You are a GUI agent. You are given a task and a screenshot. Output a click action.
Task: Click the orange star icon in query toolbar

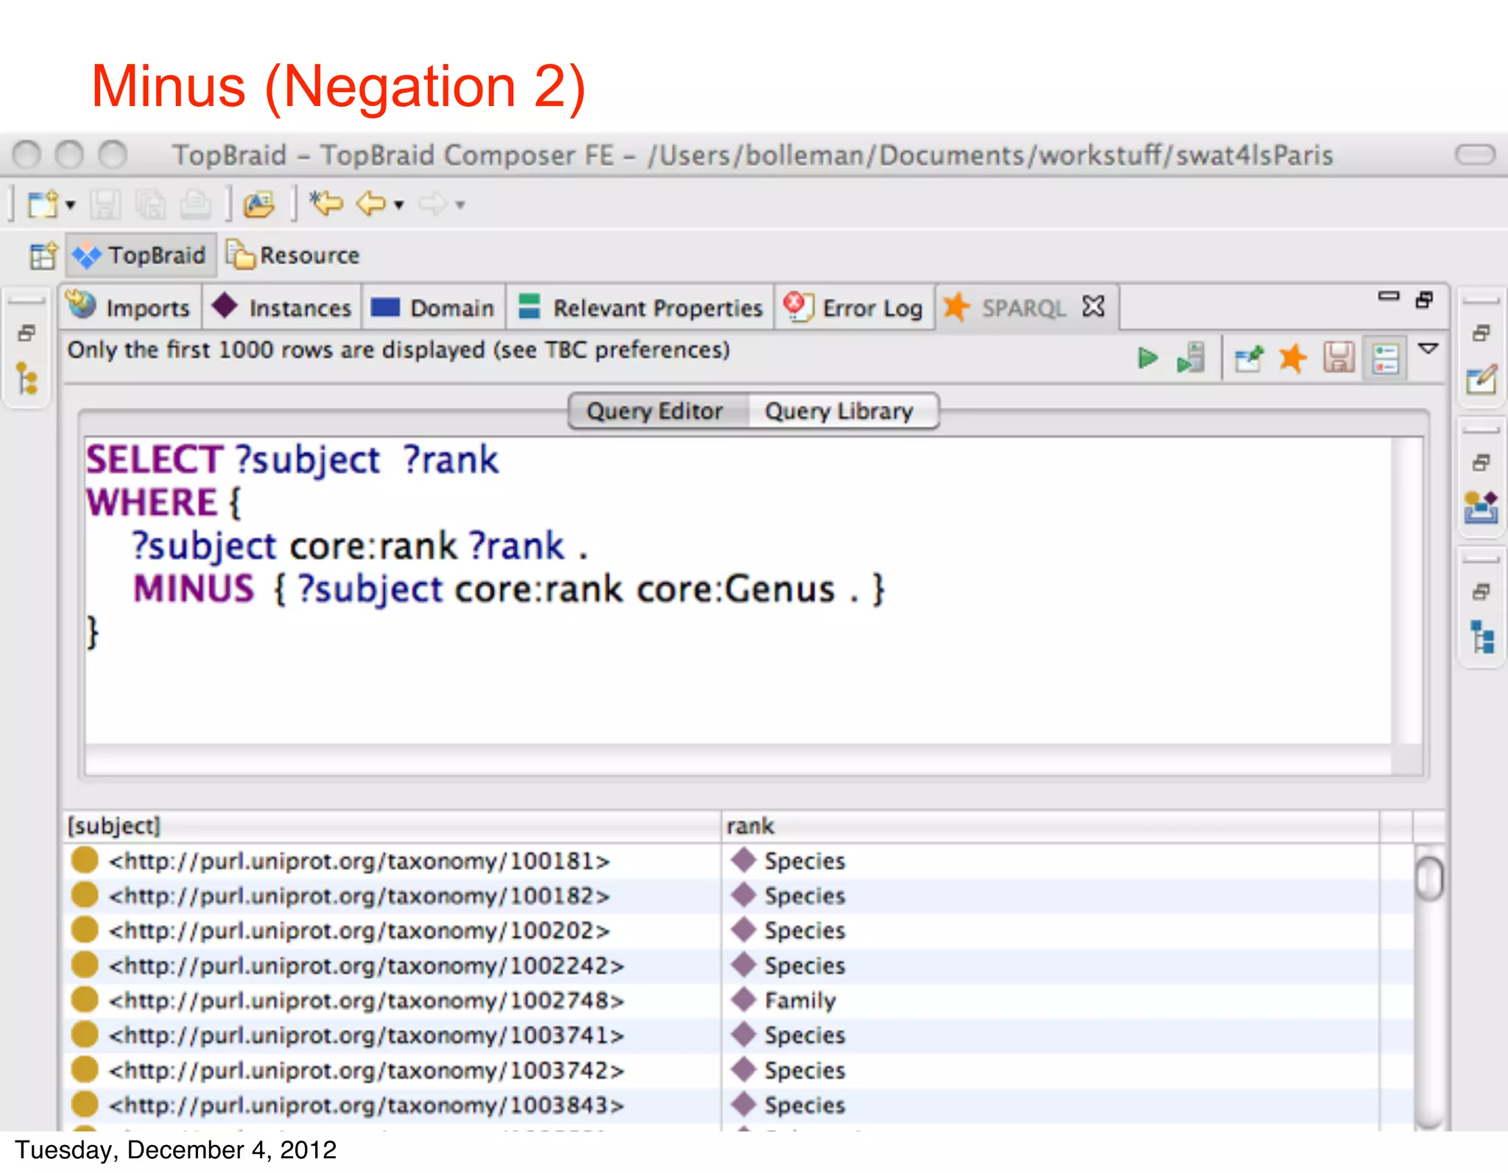(1292, 359)
